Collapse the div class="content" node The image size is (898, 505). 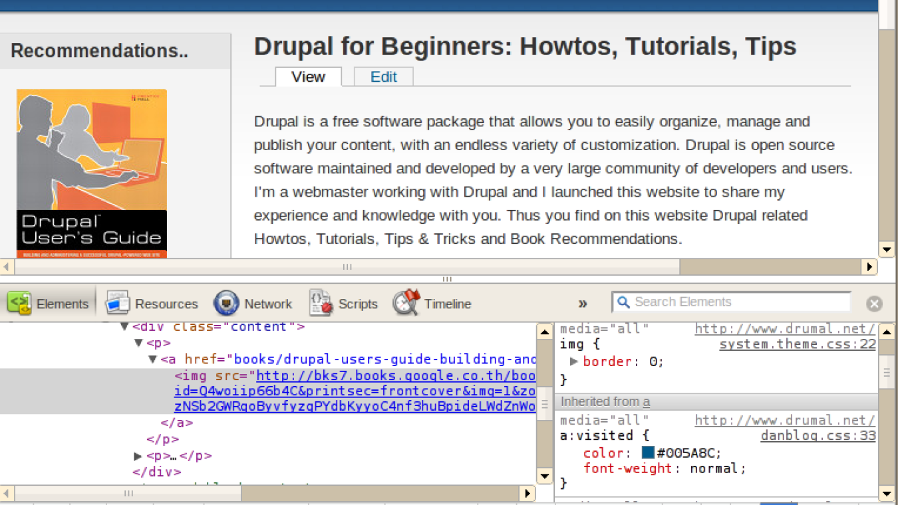pyautogui.click(x=124, y=326)
